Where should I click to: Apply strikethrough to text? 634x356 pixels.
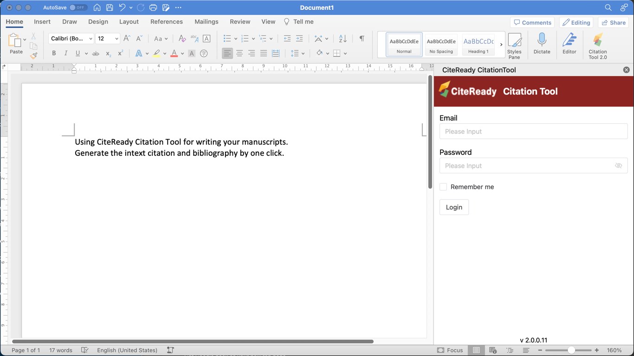coord(96,53)
